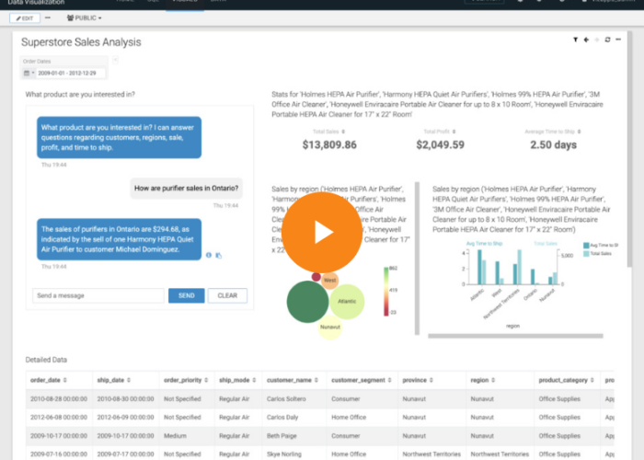Click the horizontal scrollbar under the bar chart

pyautogui.click(x=515, y=336)
